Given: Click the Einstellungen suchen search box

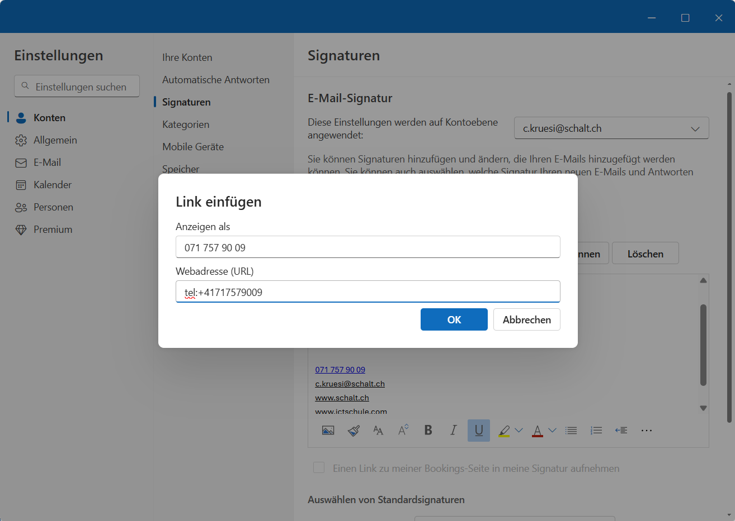Looking at the screenshot, I should (77, 87).
